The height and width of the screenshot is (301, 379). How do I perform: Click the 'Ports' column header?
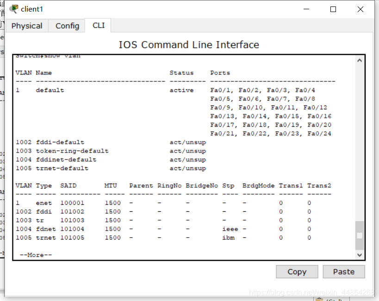[220, 73]
